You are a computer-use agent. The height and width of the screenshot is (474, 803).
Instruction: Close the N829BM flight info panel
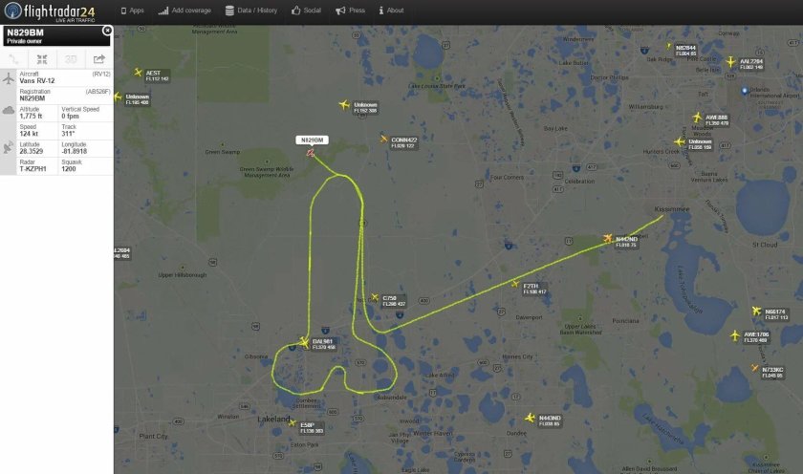[107, 31]
